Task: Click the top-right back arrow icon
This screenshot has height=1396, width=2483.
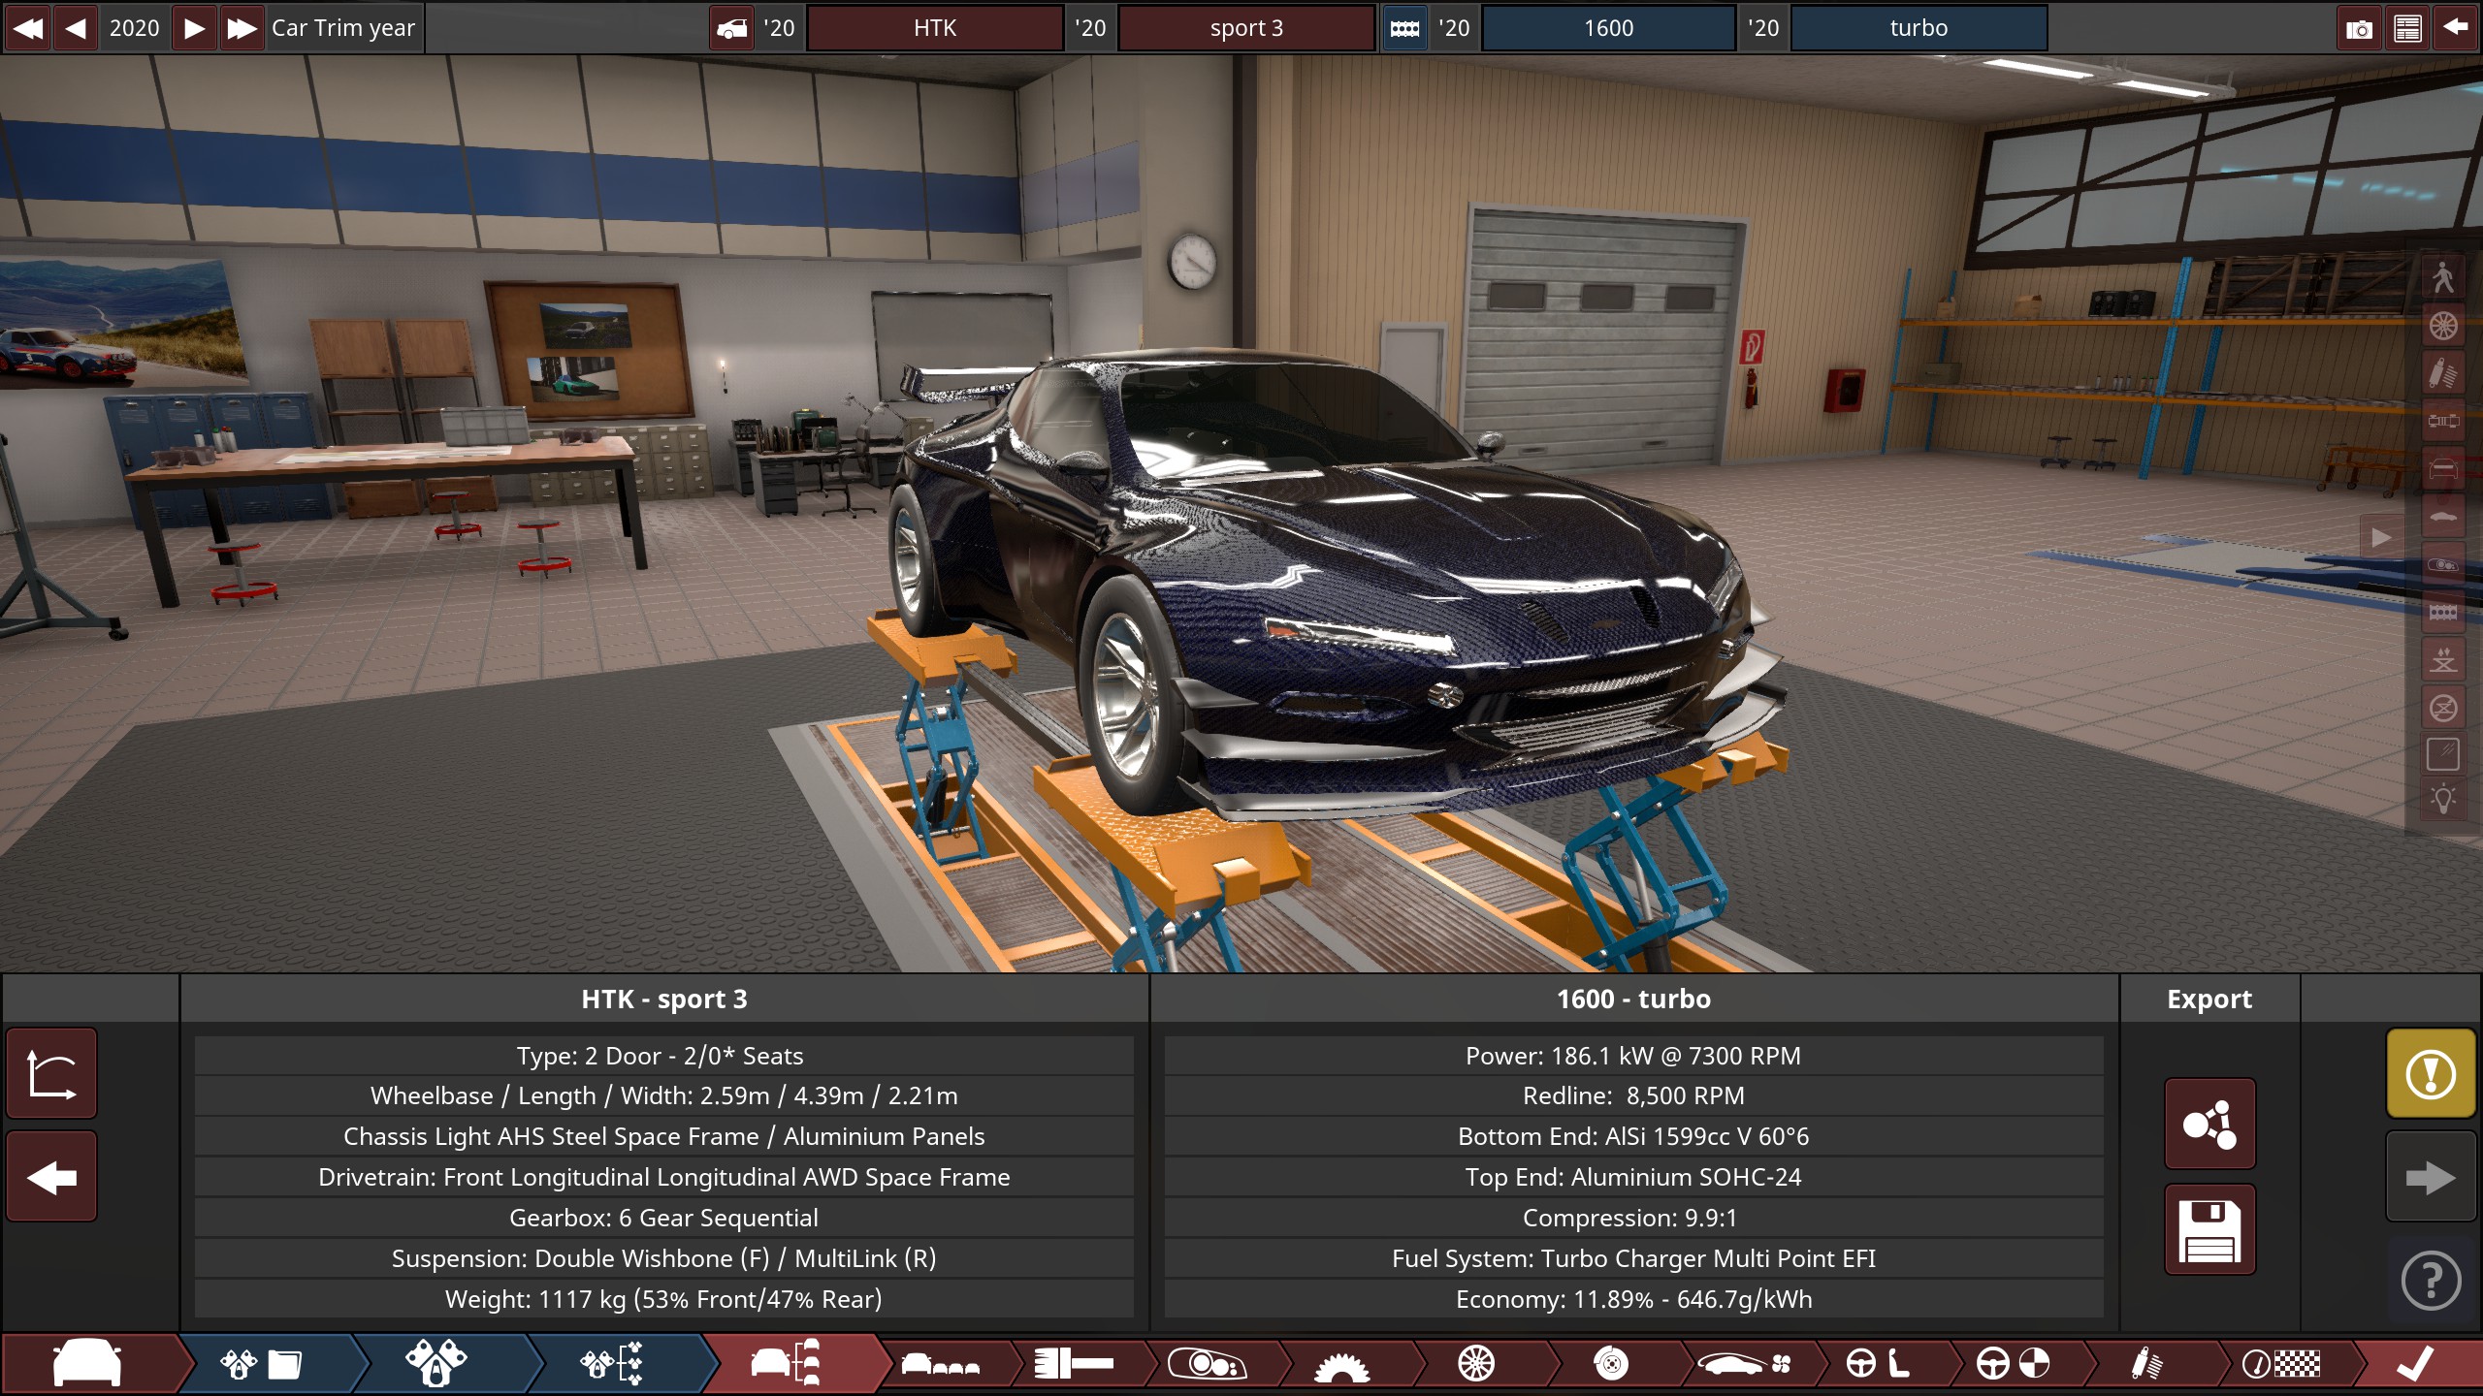Action: (x=2455, y=28)
